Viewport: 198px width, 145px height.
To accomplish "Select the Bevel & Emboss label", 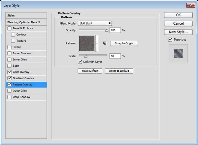I will click(23, 28).
